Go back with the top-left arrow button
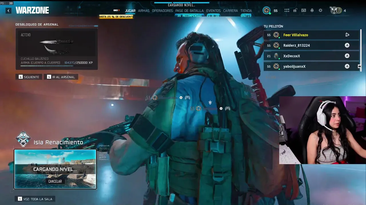 pos(9,11)
